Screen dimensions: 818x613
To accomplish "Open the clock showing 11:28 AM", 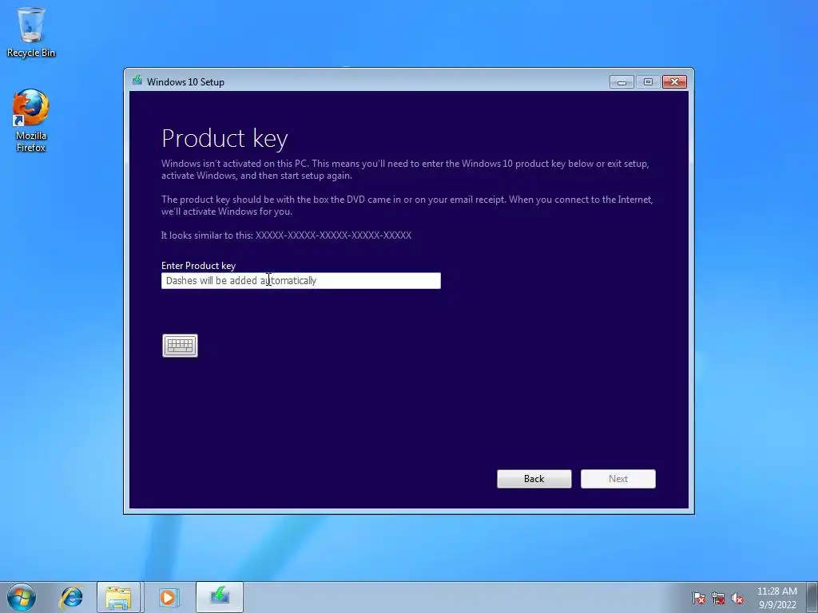I will [x=776, y=598].
